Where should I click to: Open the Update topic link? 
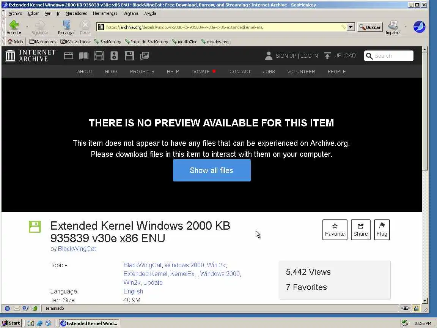153,282
